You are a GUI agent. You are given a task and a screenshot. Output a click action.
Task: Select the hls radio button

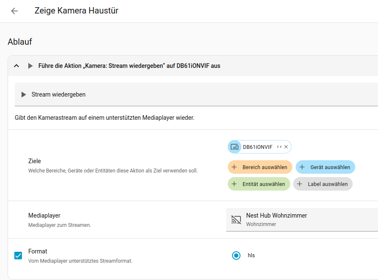coord(236,255)
